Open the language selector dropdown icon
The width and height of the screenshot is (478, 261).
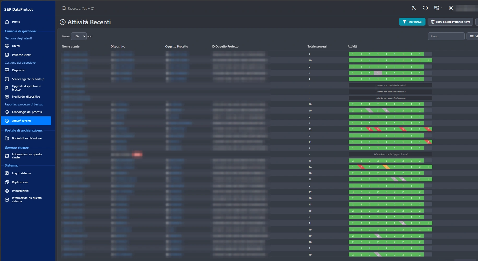pyautogui.click(x=438, y=8)
